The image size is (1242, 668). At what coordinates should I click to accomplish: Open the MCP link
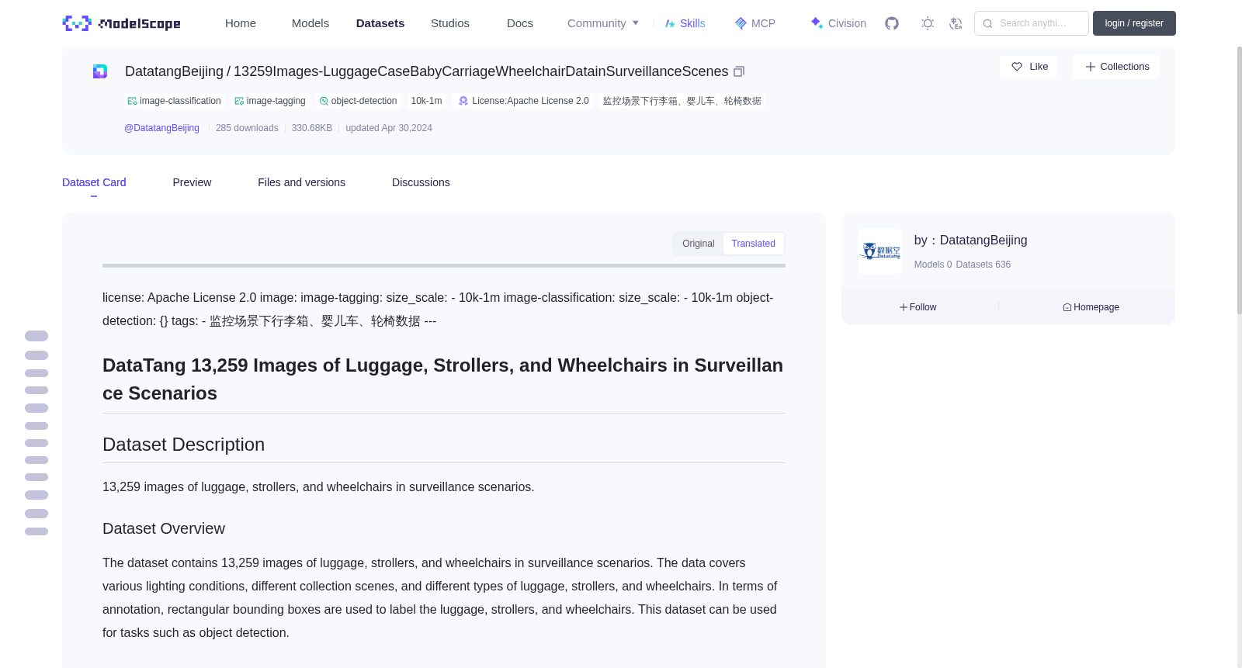755,23
